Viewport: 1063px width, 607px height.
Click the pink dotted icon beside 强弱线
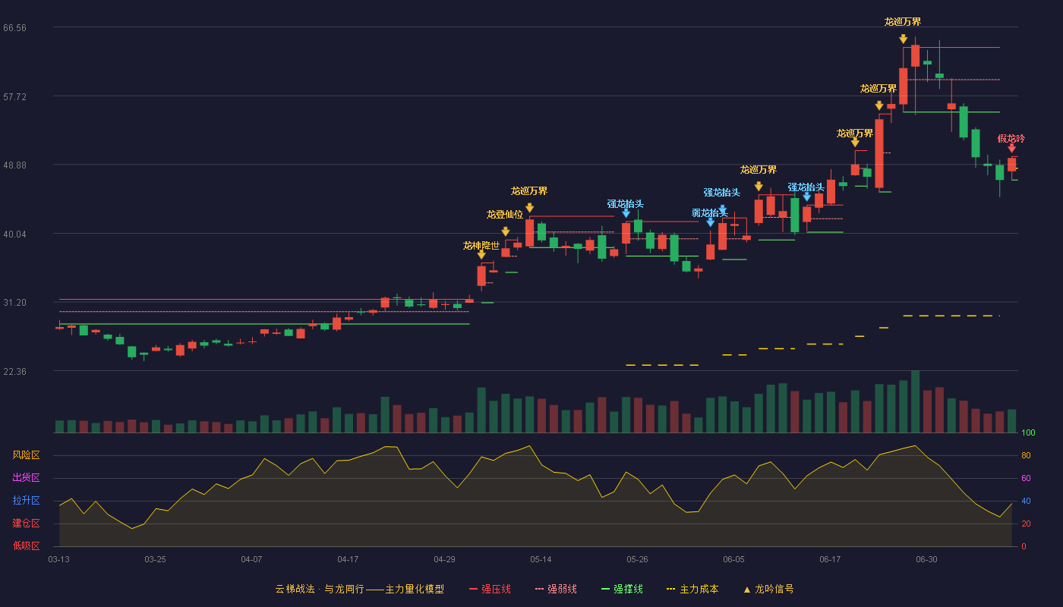[540, 589]
